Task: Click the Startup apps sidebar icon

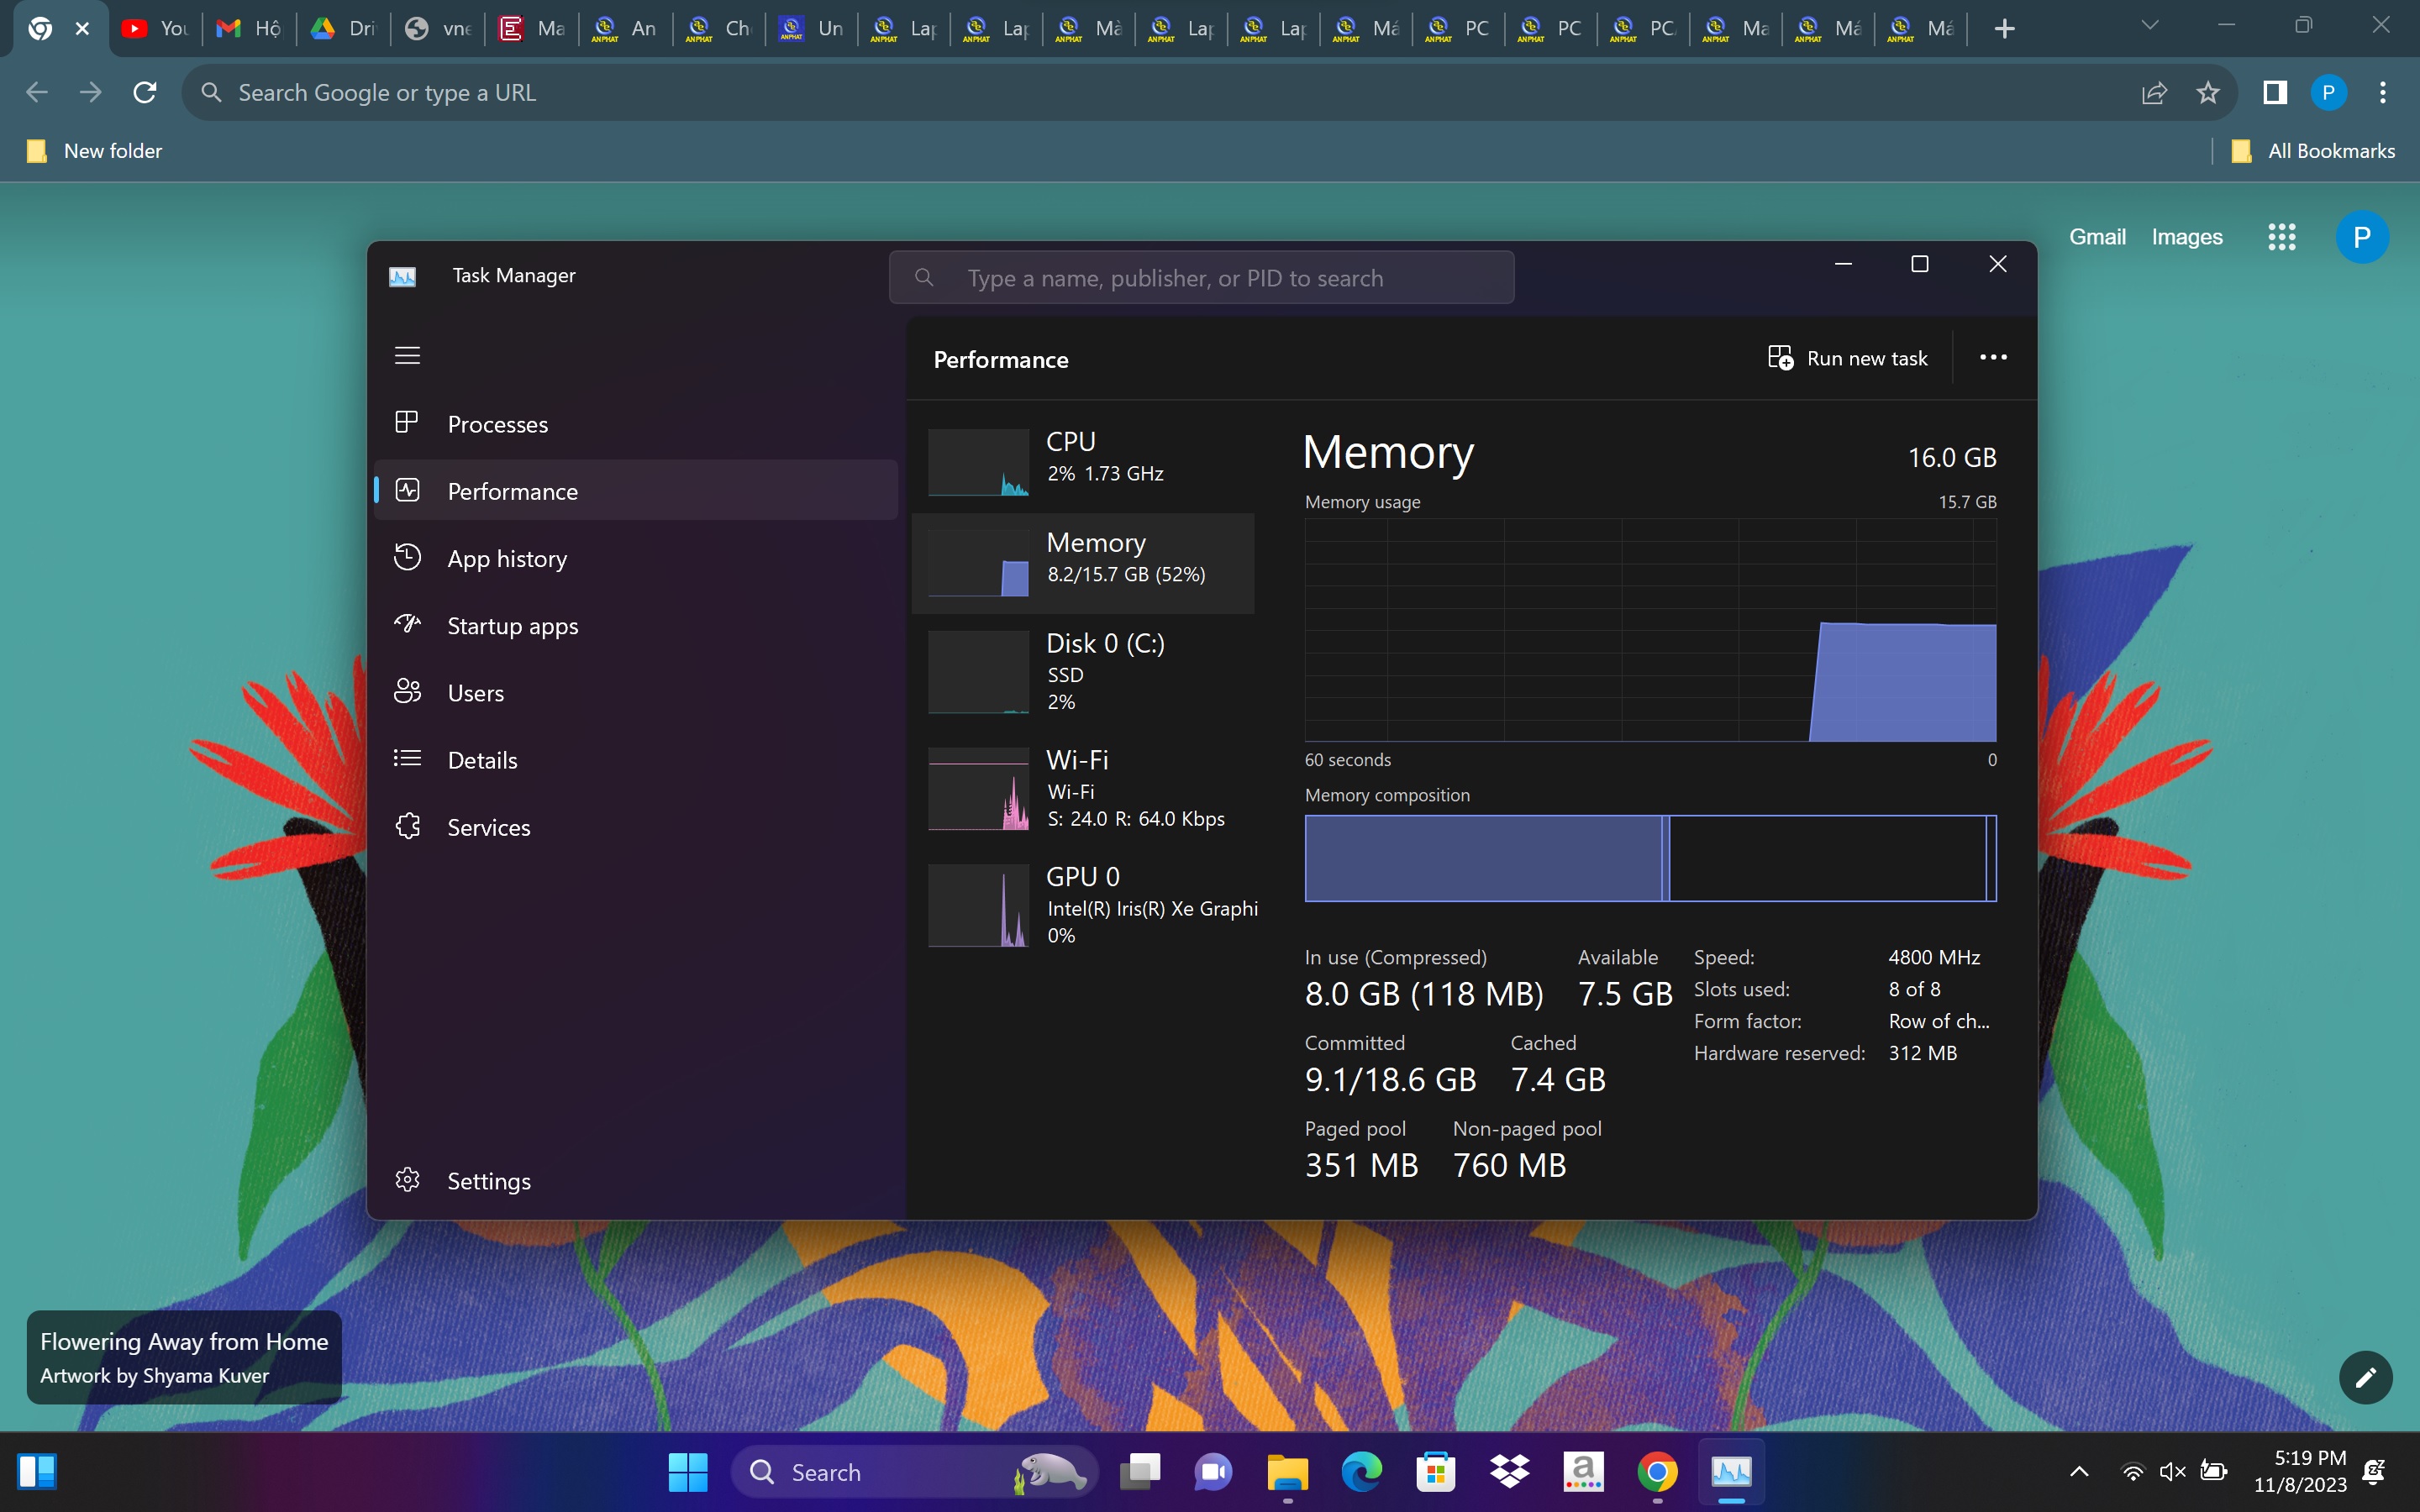Action: coord(406,623)
